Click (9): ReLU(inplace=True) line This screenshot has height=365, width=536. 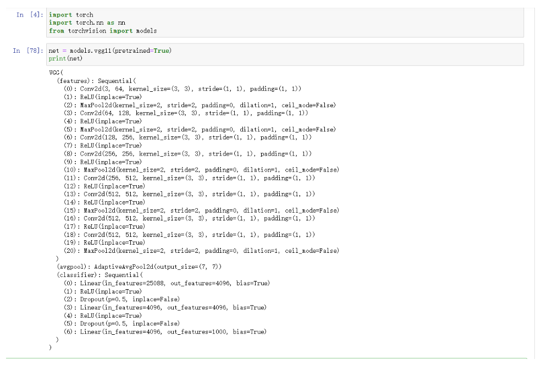pyautogui.click(x=103, y=162)
